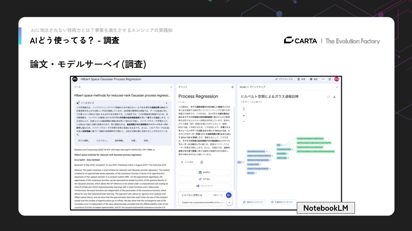Copy chat response with copy icon
The width and height of the screenshot is (412, 231).
[x=202, y=162]
